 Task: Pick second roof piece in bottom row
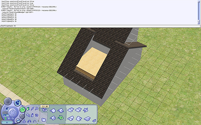pyautogui.click(x=79, y=118)
